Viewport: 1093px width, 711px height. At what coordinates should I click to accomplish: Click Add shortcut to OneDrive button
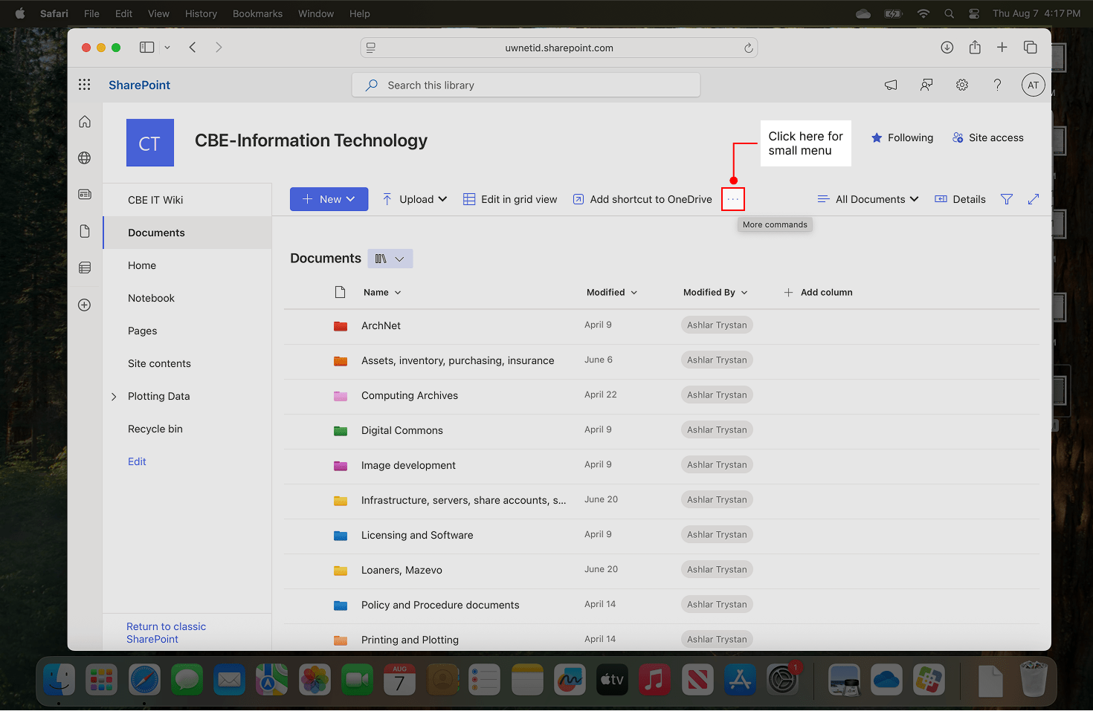[642, 199]
